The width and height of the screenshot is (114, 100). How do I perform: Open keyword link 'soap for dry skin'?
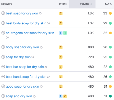coord(18,57)
